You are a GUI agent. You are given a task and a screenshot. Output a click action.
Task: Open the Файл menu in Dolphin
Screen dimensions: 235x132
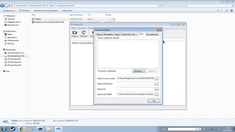tap(73, 28)
